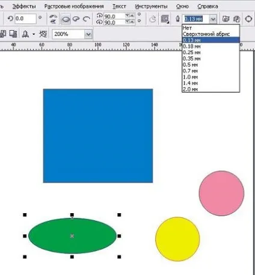Click the outline pen nib icon
The height and width of the screenshot is (275, 255).
tap(177, 19)
